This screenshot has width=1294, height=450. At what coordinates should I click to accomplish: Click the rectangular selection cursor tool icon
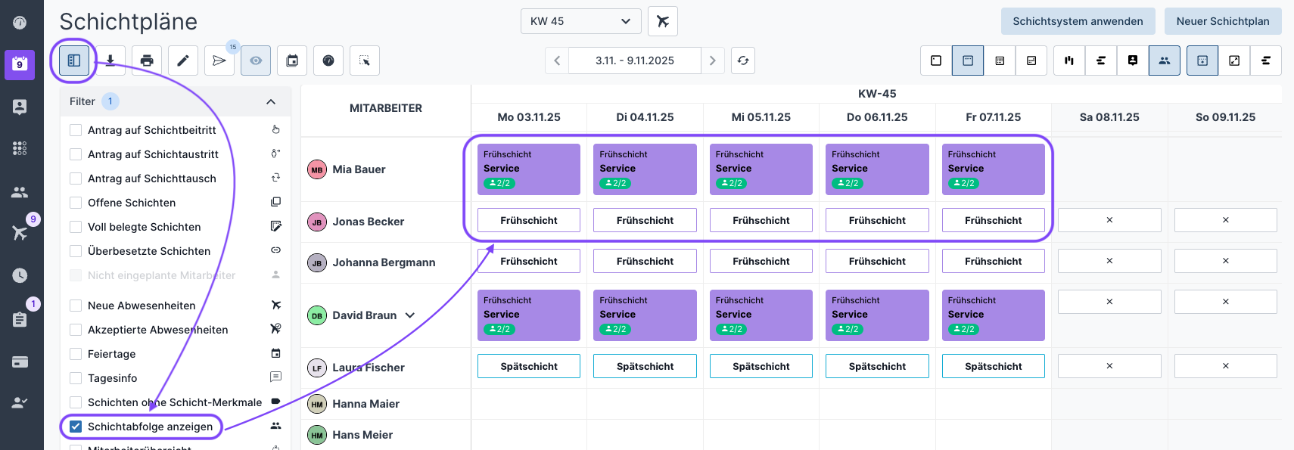point(365,61)
